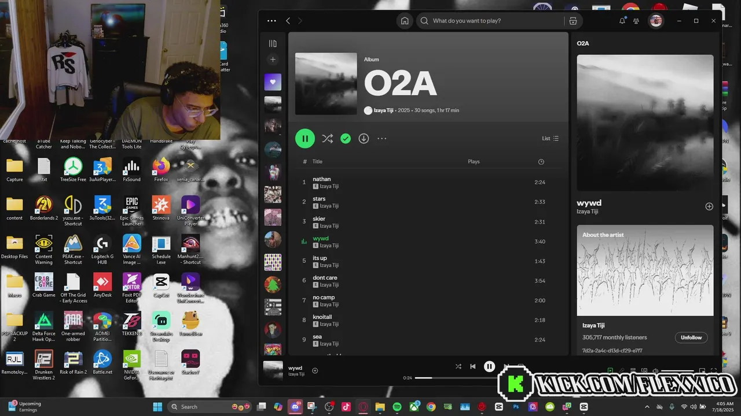Toggle the green saved-to-library checkmark
741x416 pixels.
(346, 139)
